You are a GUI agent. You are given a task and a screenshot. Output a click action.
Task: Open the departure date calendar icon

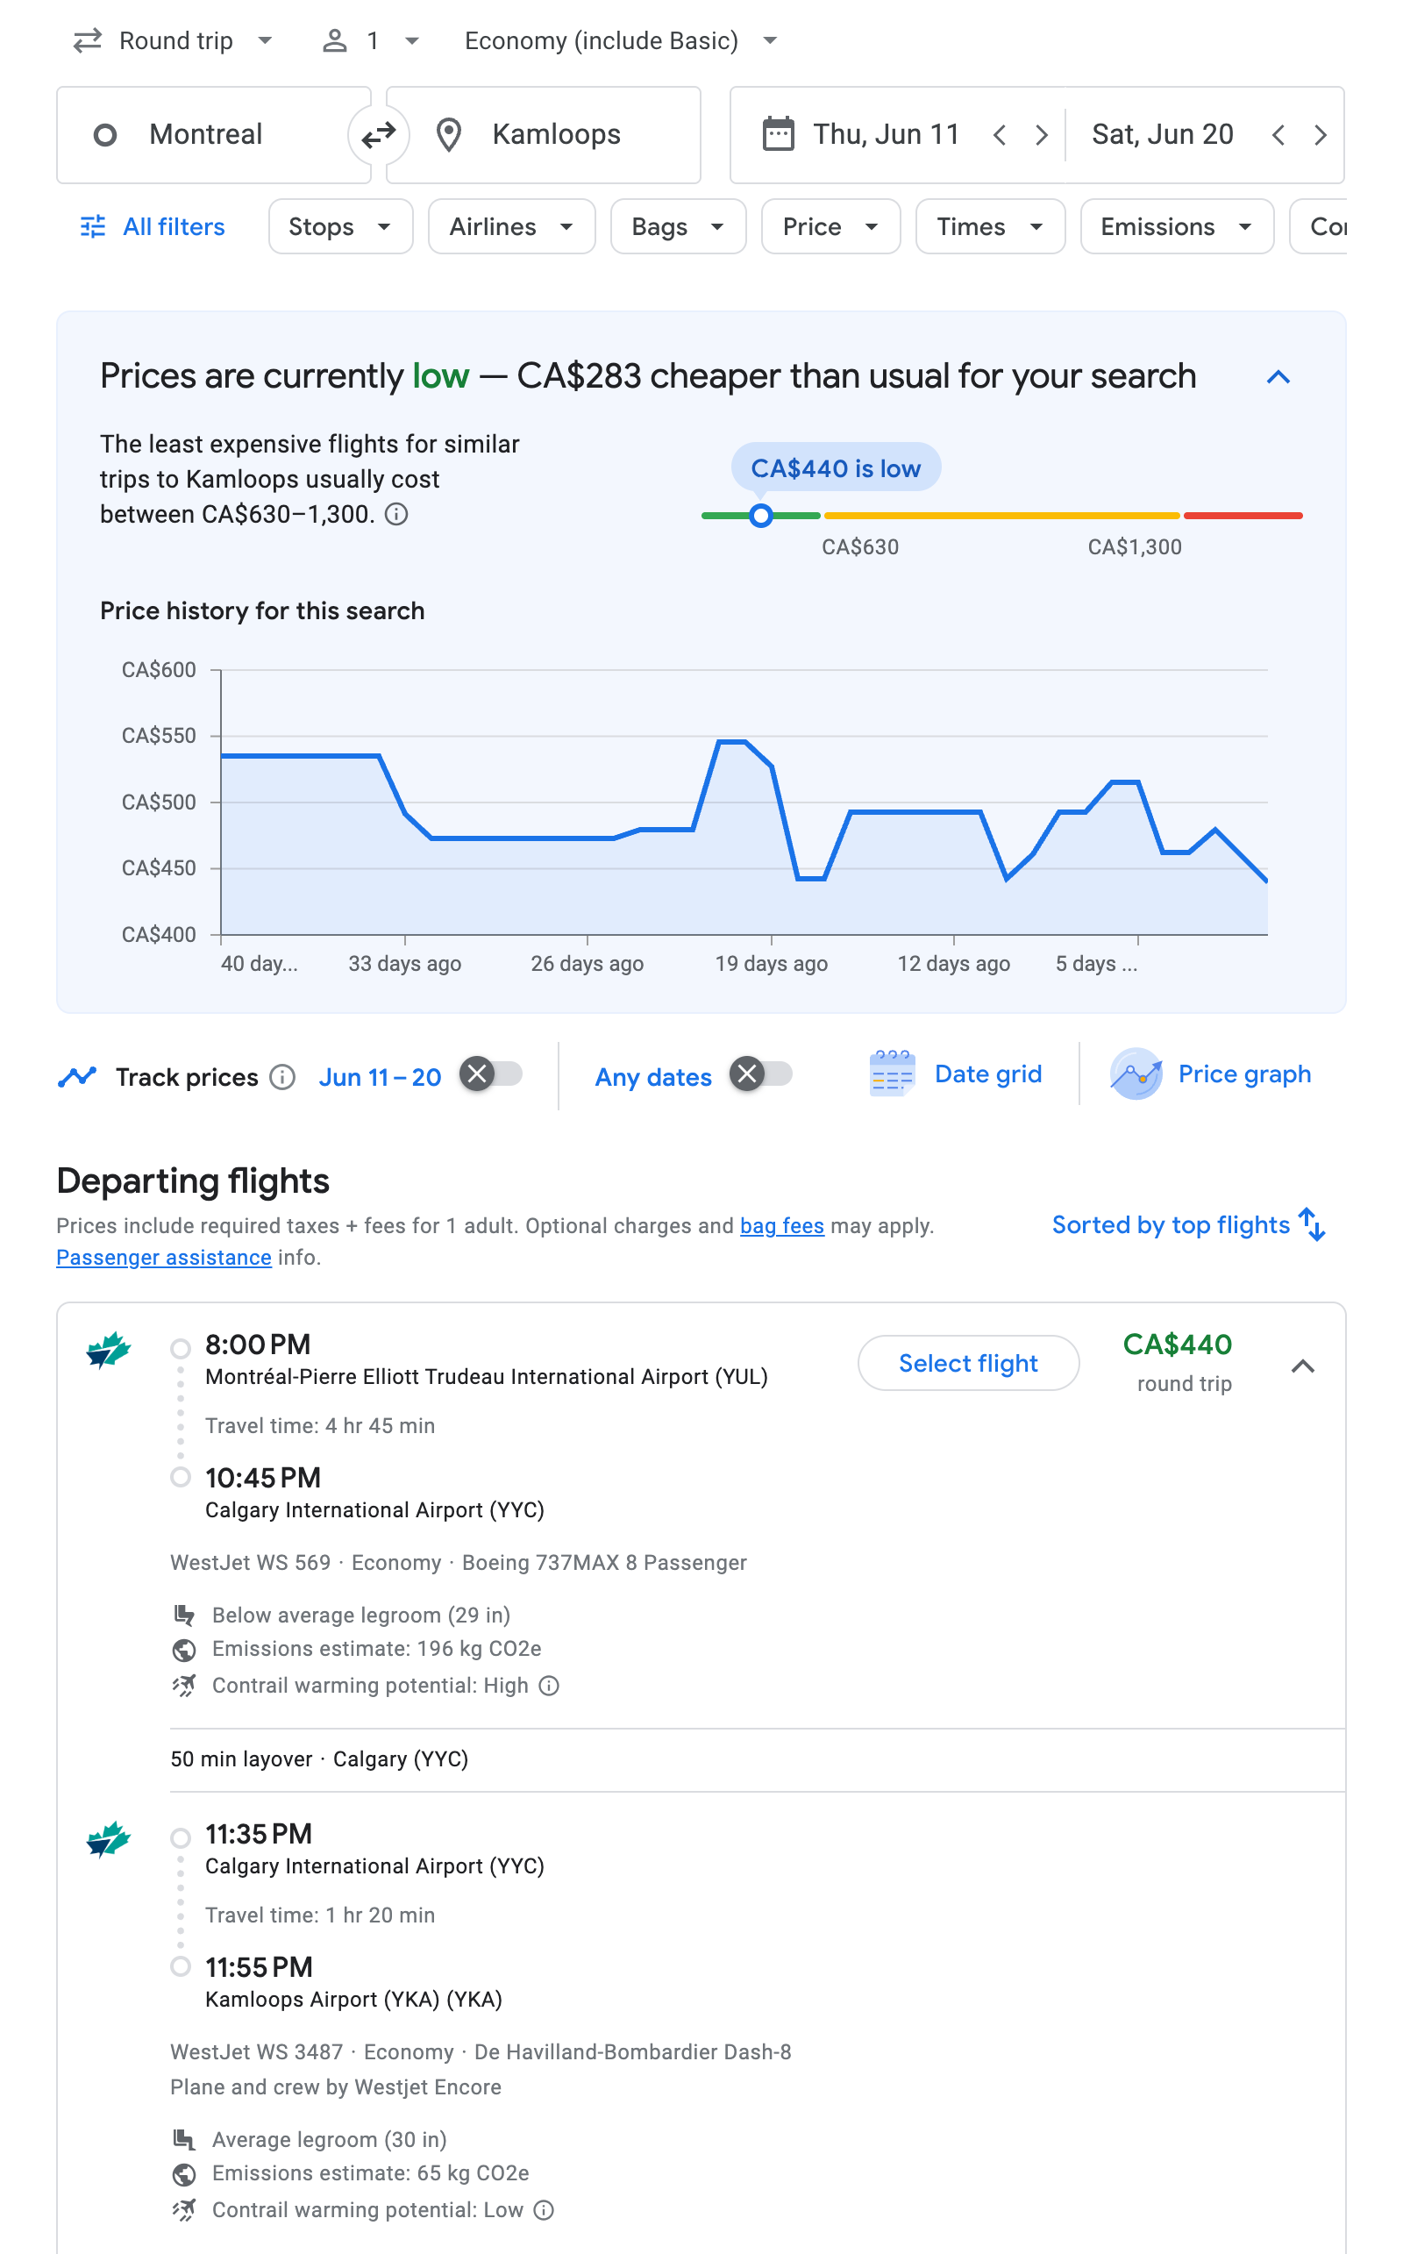(780, 133)
